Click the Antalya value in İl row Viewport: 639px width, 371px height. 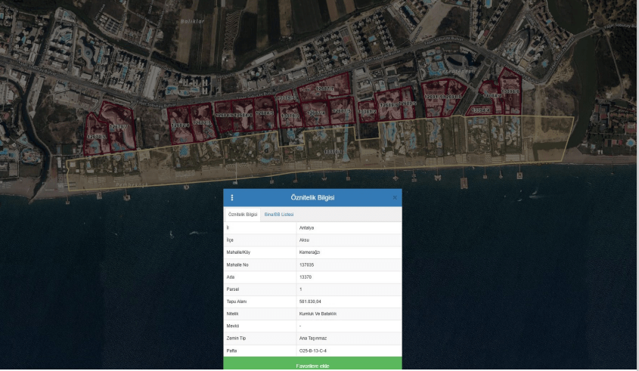pyautogui.click(x=309, y=227)
